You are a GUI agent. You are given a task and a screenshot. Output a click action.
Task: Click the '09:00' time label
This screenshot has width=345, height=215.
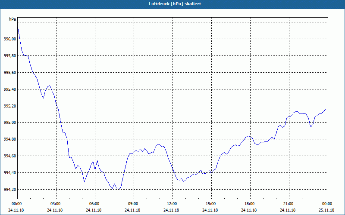[x=134, y=204]
